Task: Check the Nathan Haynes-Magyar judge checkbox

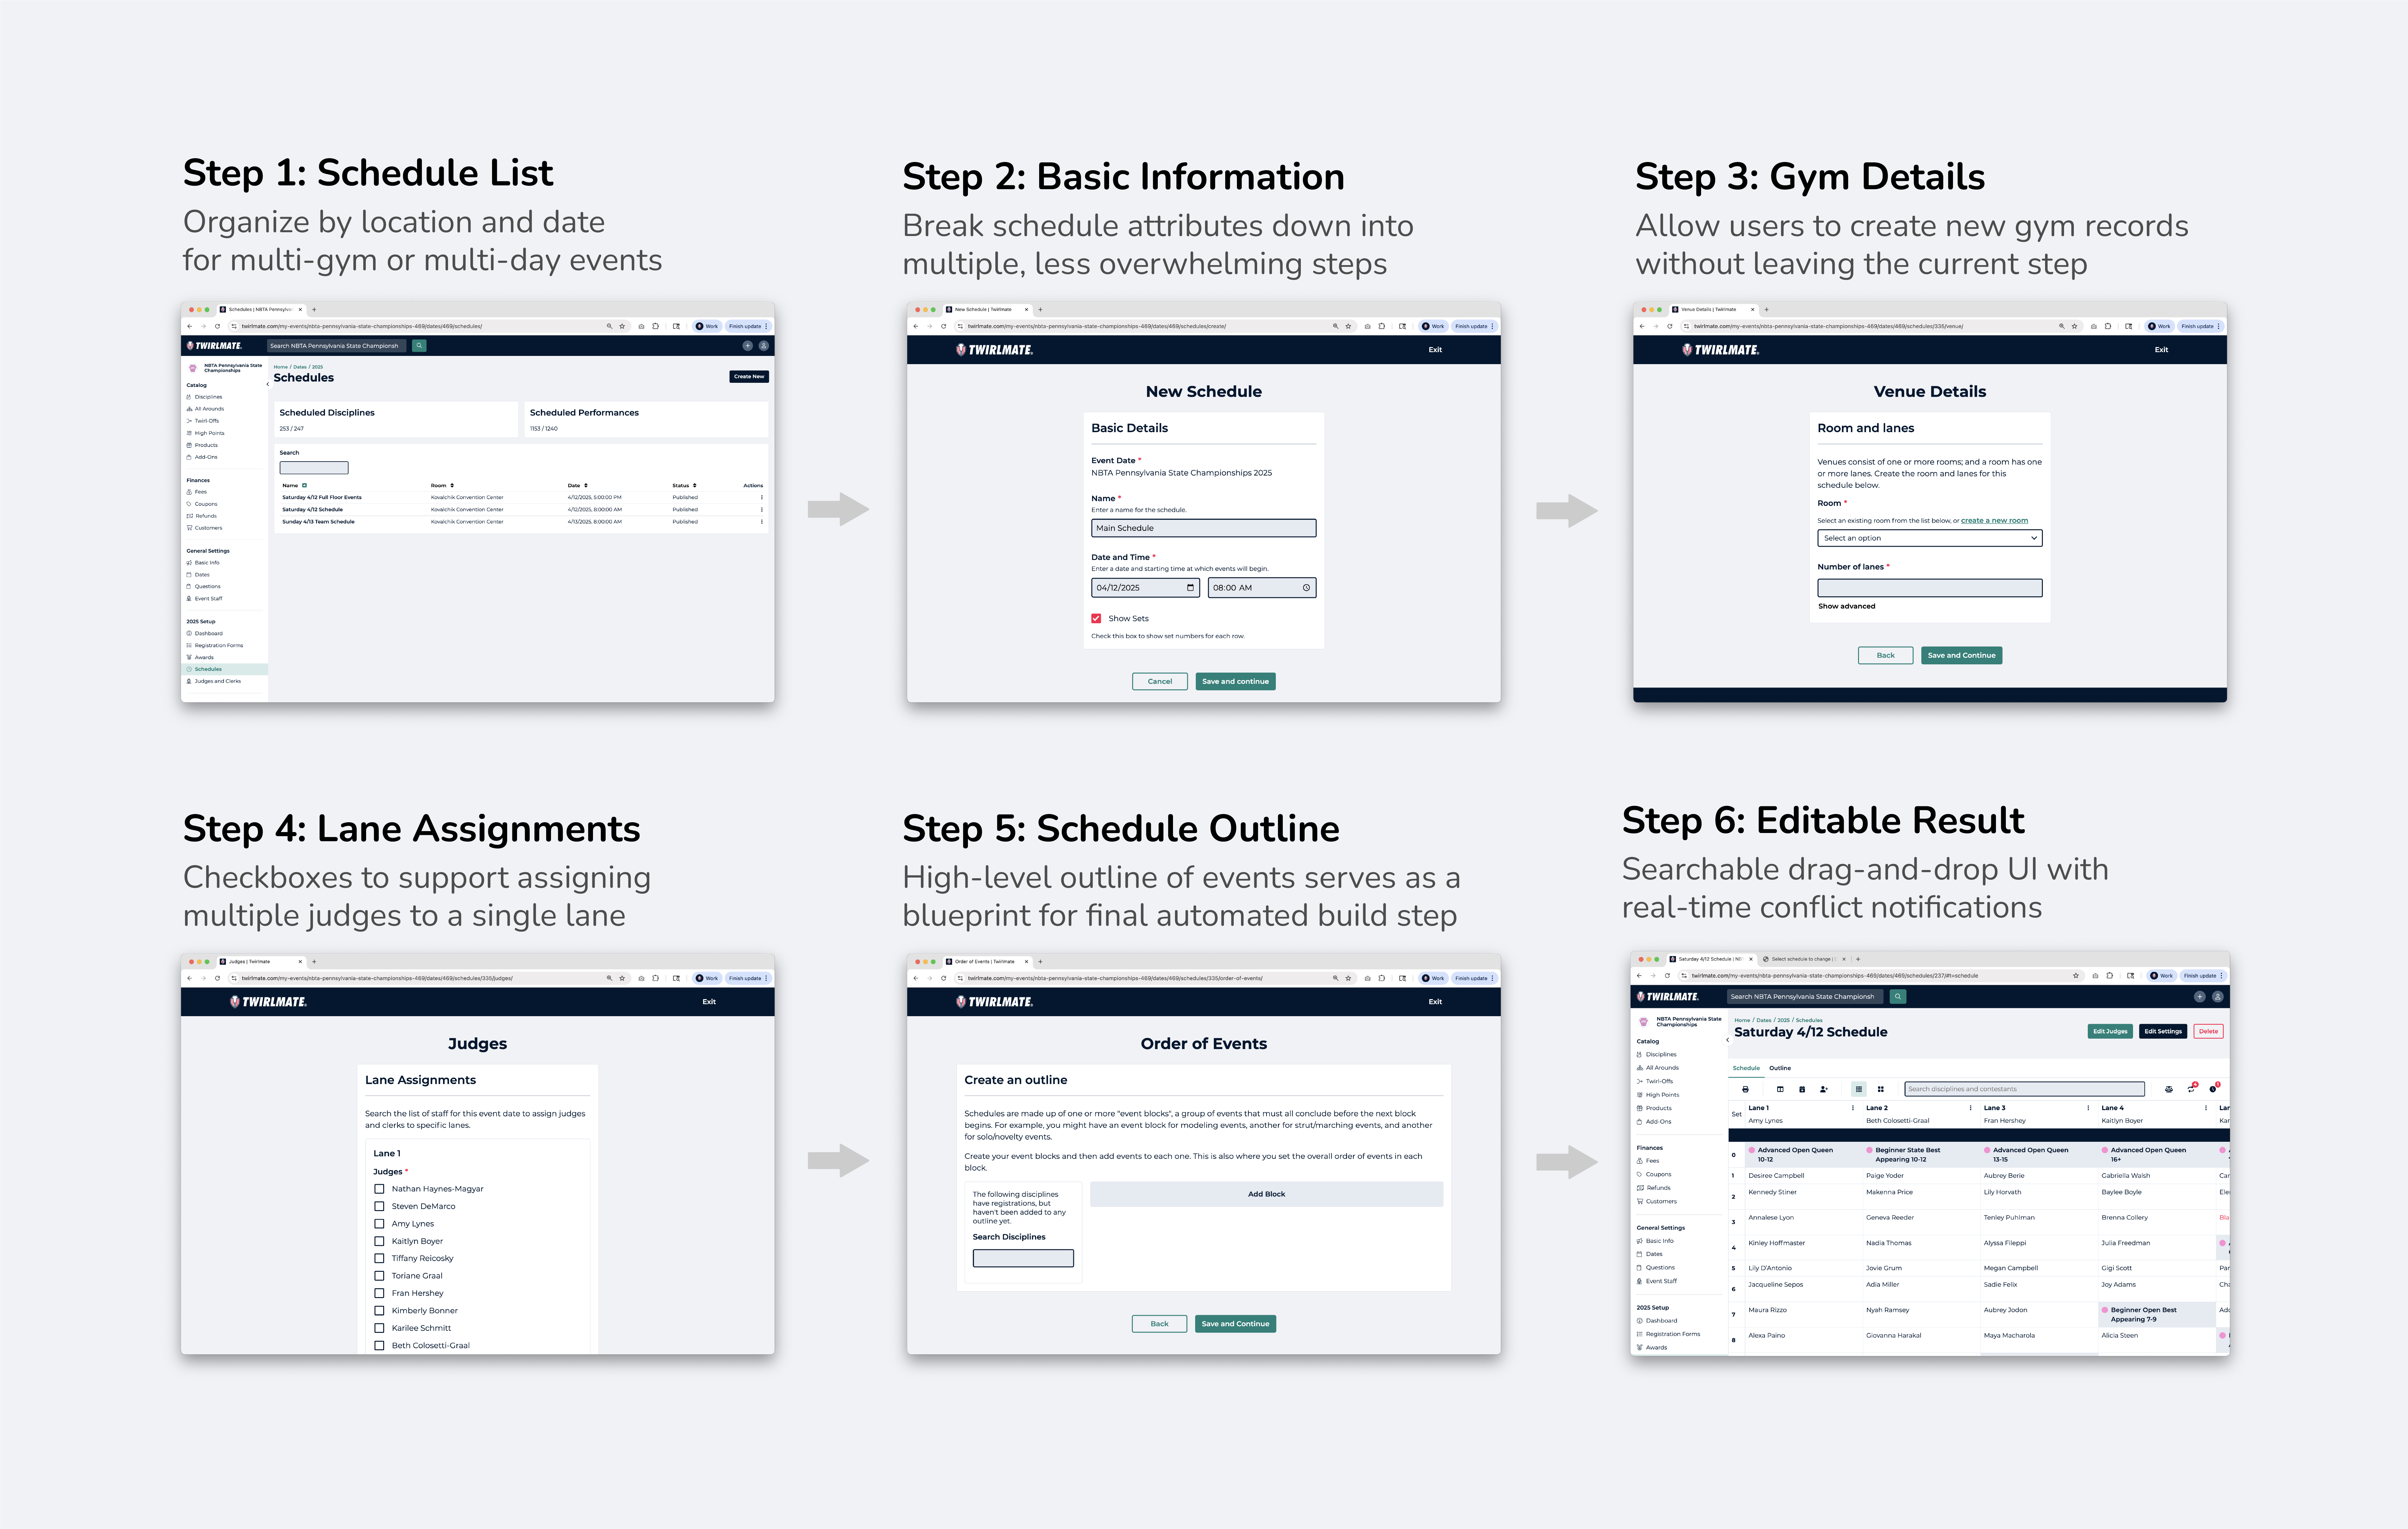Action: pyautogui.click(x=379, y=1189)
